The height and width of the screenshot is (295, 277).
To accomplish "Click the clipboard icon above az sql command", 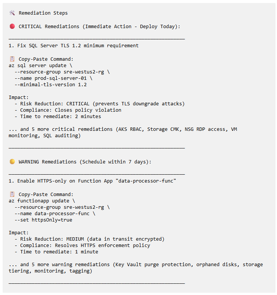I will [x=12, y=59].
